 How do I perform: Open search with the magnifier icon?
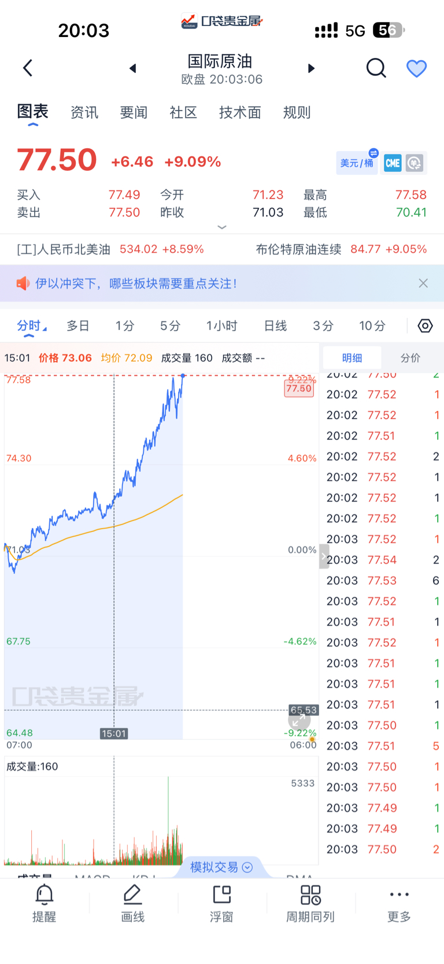click(376, 68)
